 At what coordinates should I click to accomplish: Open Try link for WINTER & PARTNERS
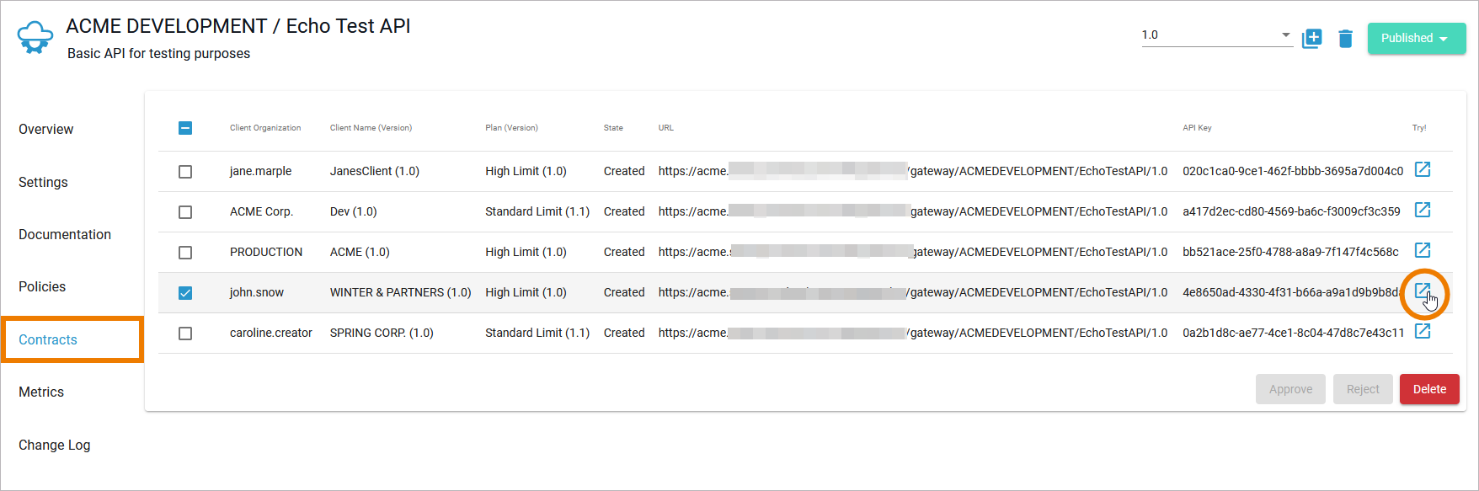[1422, 291]
